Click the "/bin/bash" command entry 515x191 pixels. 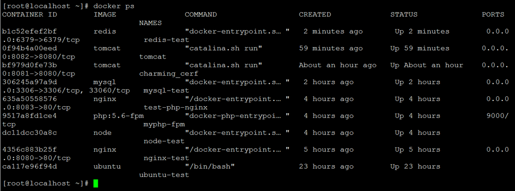click(x=210, y=167)
